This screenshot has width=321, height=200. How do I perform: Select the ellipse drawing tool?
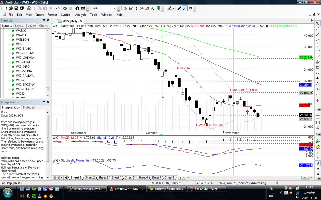317,73
